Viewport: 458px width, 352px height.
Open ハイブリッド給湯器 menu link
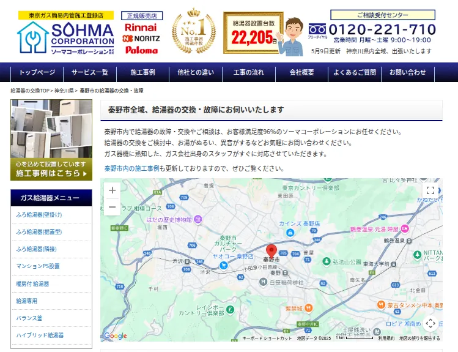tap(40, 335)
